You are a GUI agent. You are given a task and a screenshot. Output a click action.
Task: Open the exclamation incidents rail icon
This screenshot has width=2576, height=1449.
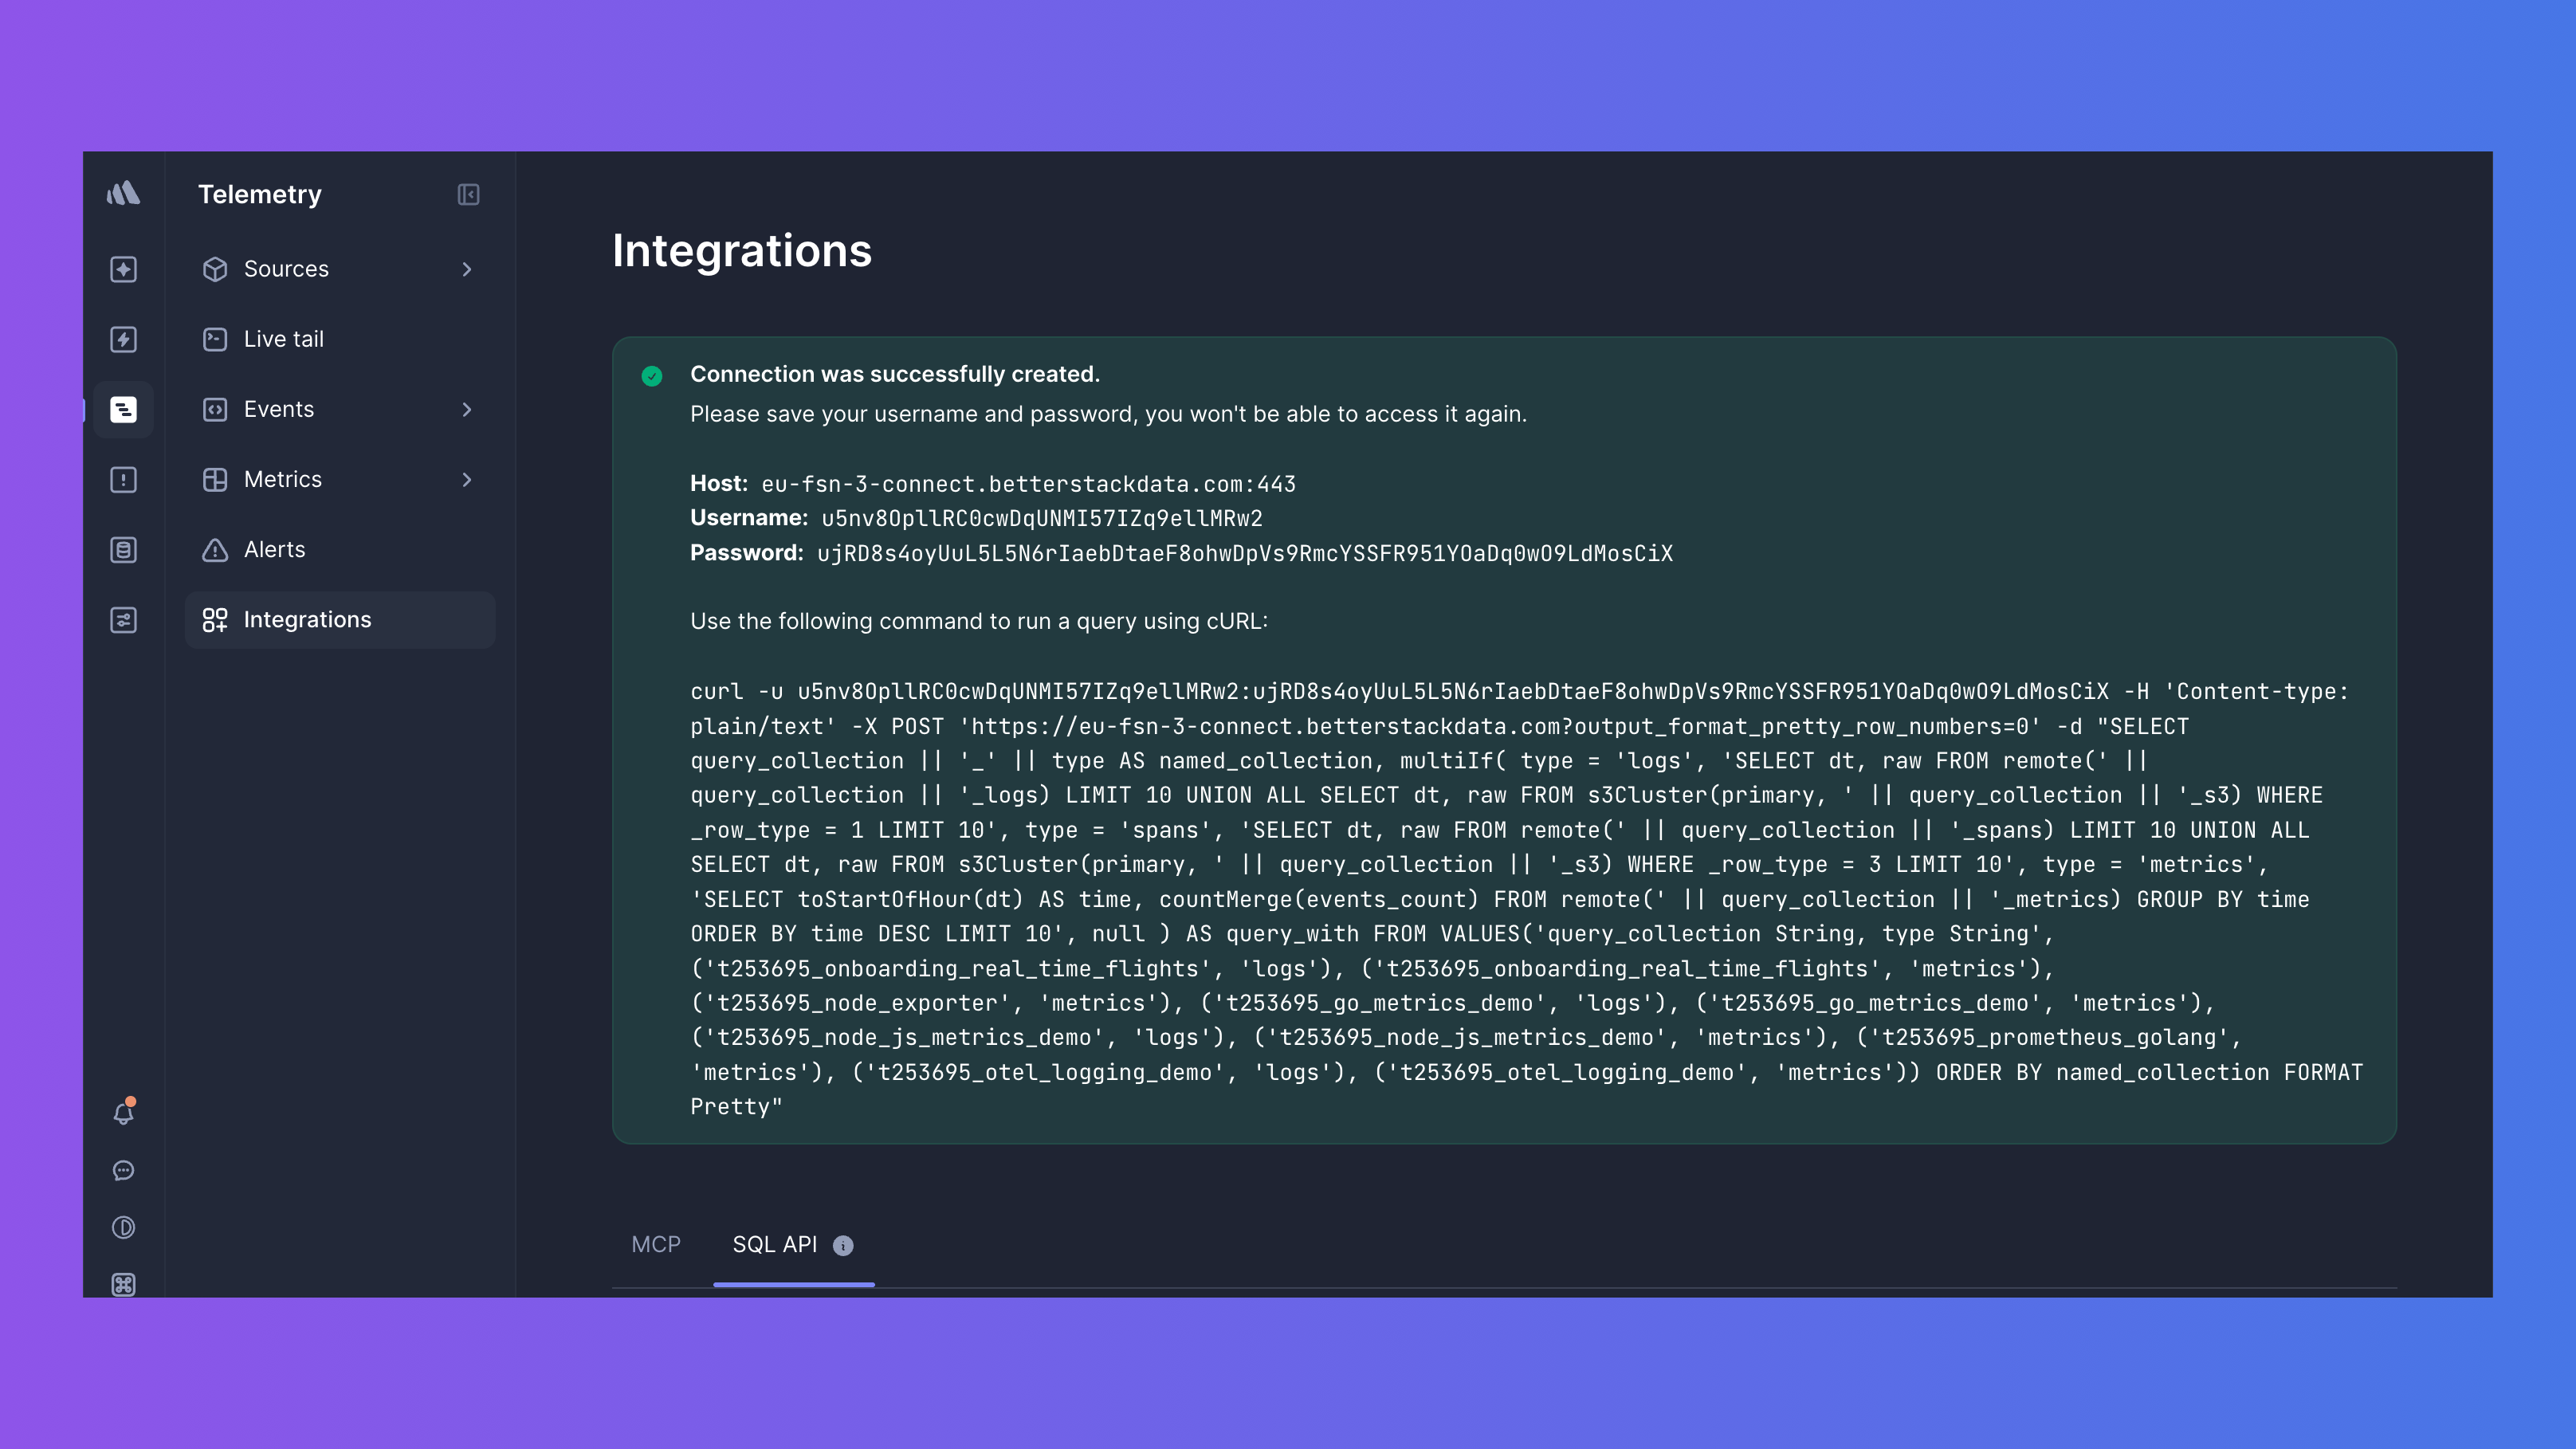pyautogui.click(x=123, y=480)
